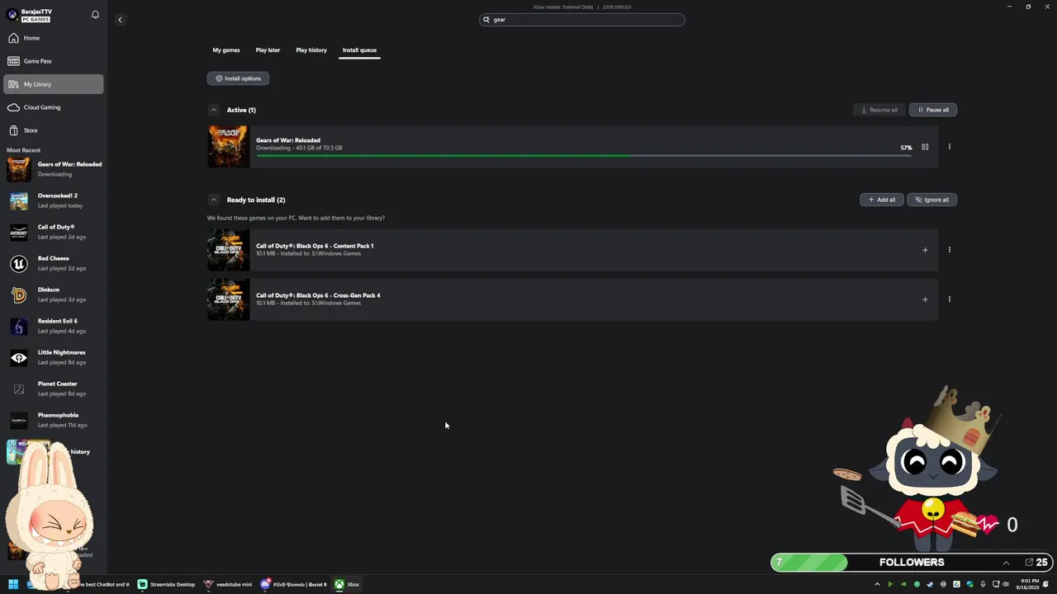
Task: Open Store in the sidebar
Action: [x=54, y=130]
